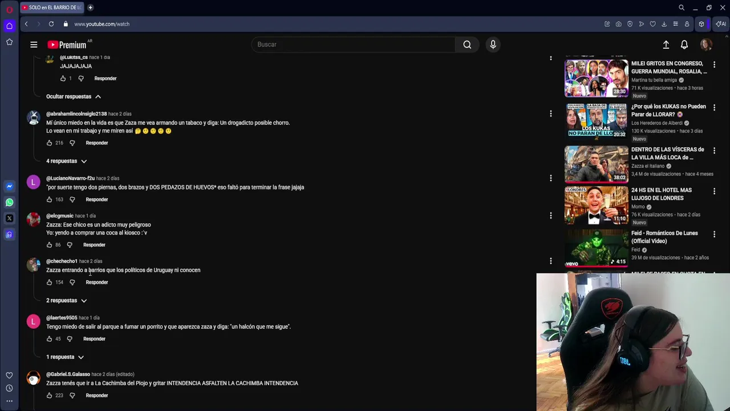Image resolution: width=730 pixels, height=411 pixels.
Task: Reply to LucianoNavarro-f2u's comment
Action: click(97, 199)
